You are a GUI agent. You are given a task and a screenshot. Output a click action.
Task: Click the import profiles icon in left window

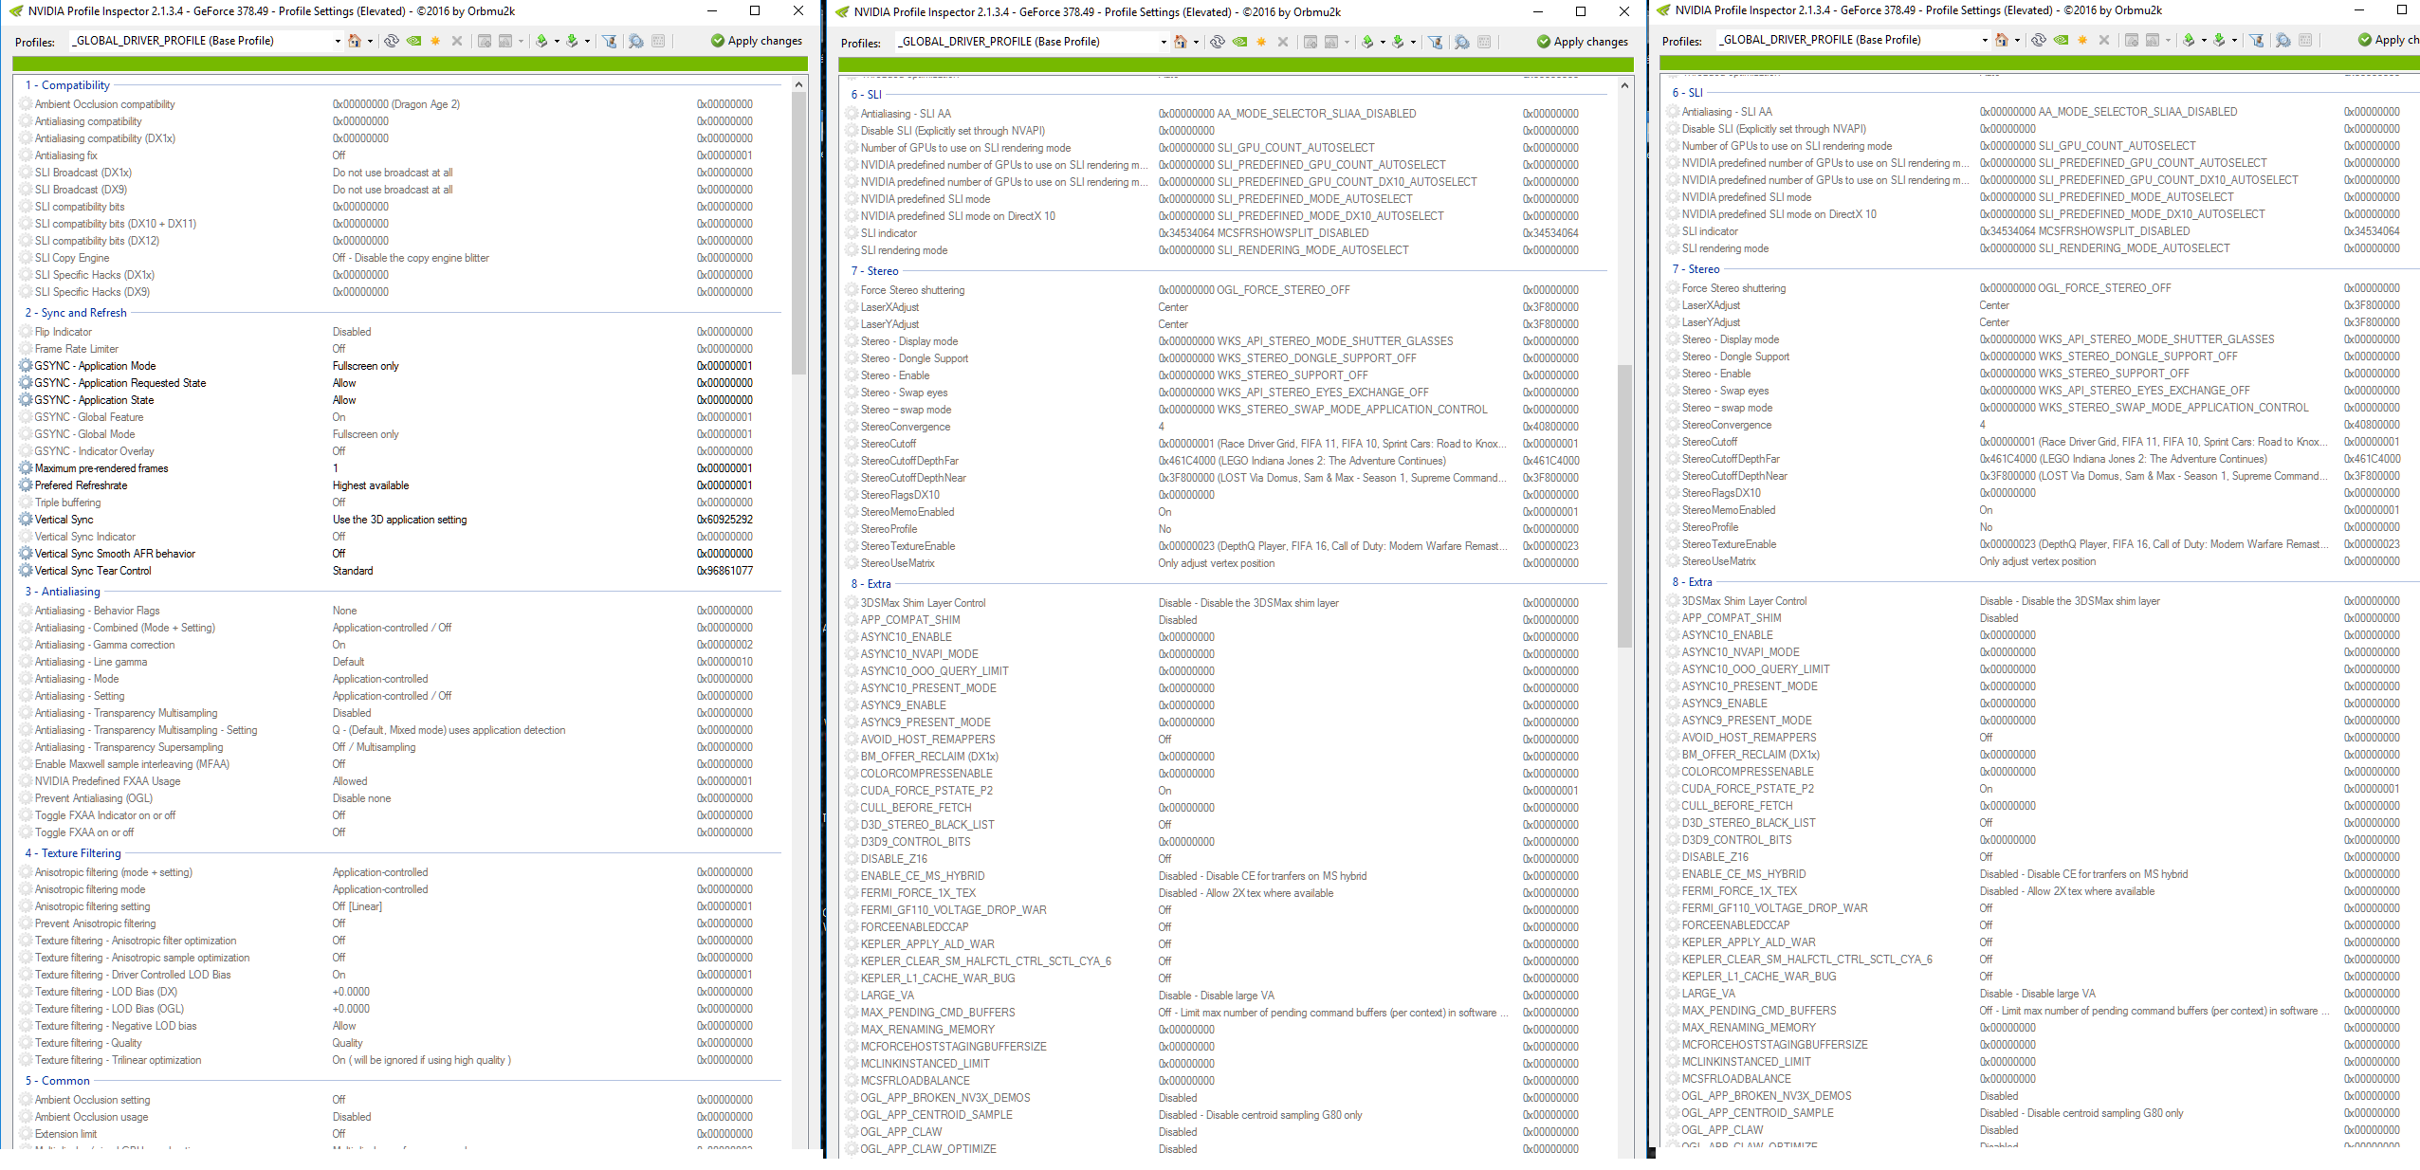(x=572, y=41)
